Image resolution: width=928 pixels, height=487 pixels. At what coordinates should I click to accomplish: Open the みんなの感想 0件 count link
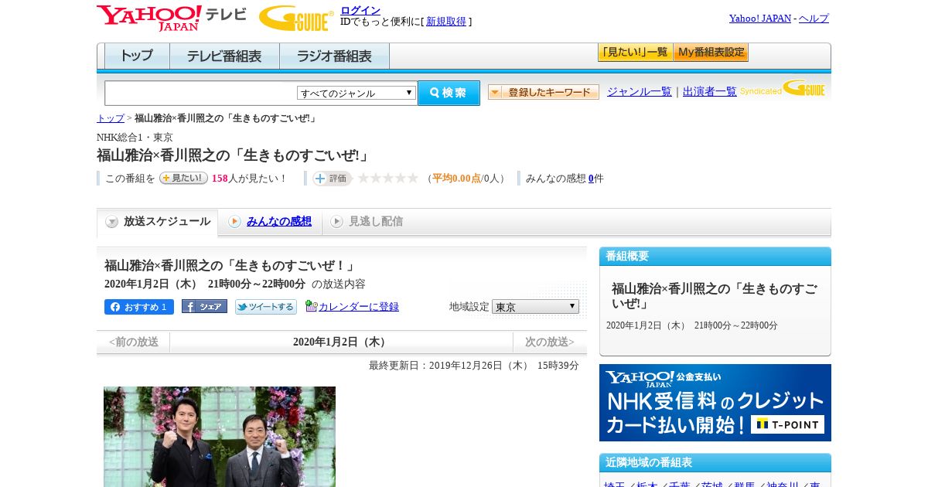(x=591, y=179)
